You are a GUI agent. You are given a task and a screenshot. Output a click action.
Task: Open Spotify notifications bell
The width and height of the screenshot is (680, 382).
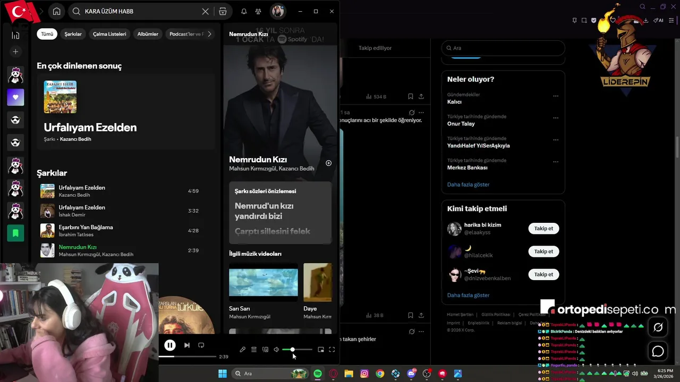click(244, 11)
